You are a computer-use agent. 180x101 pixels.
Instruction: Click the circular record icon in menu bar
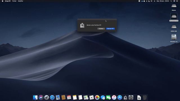[x=139, y=1]
